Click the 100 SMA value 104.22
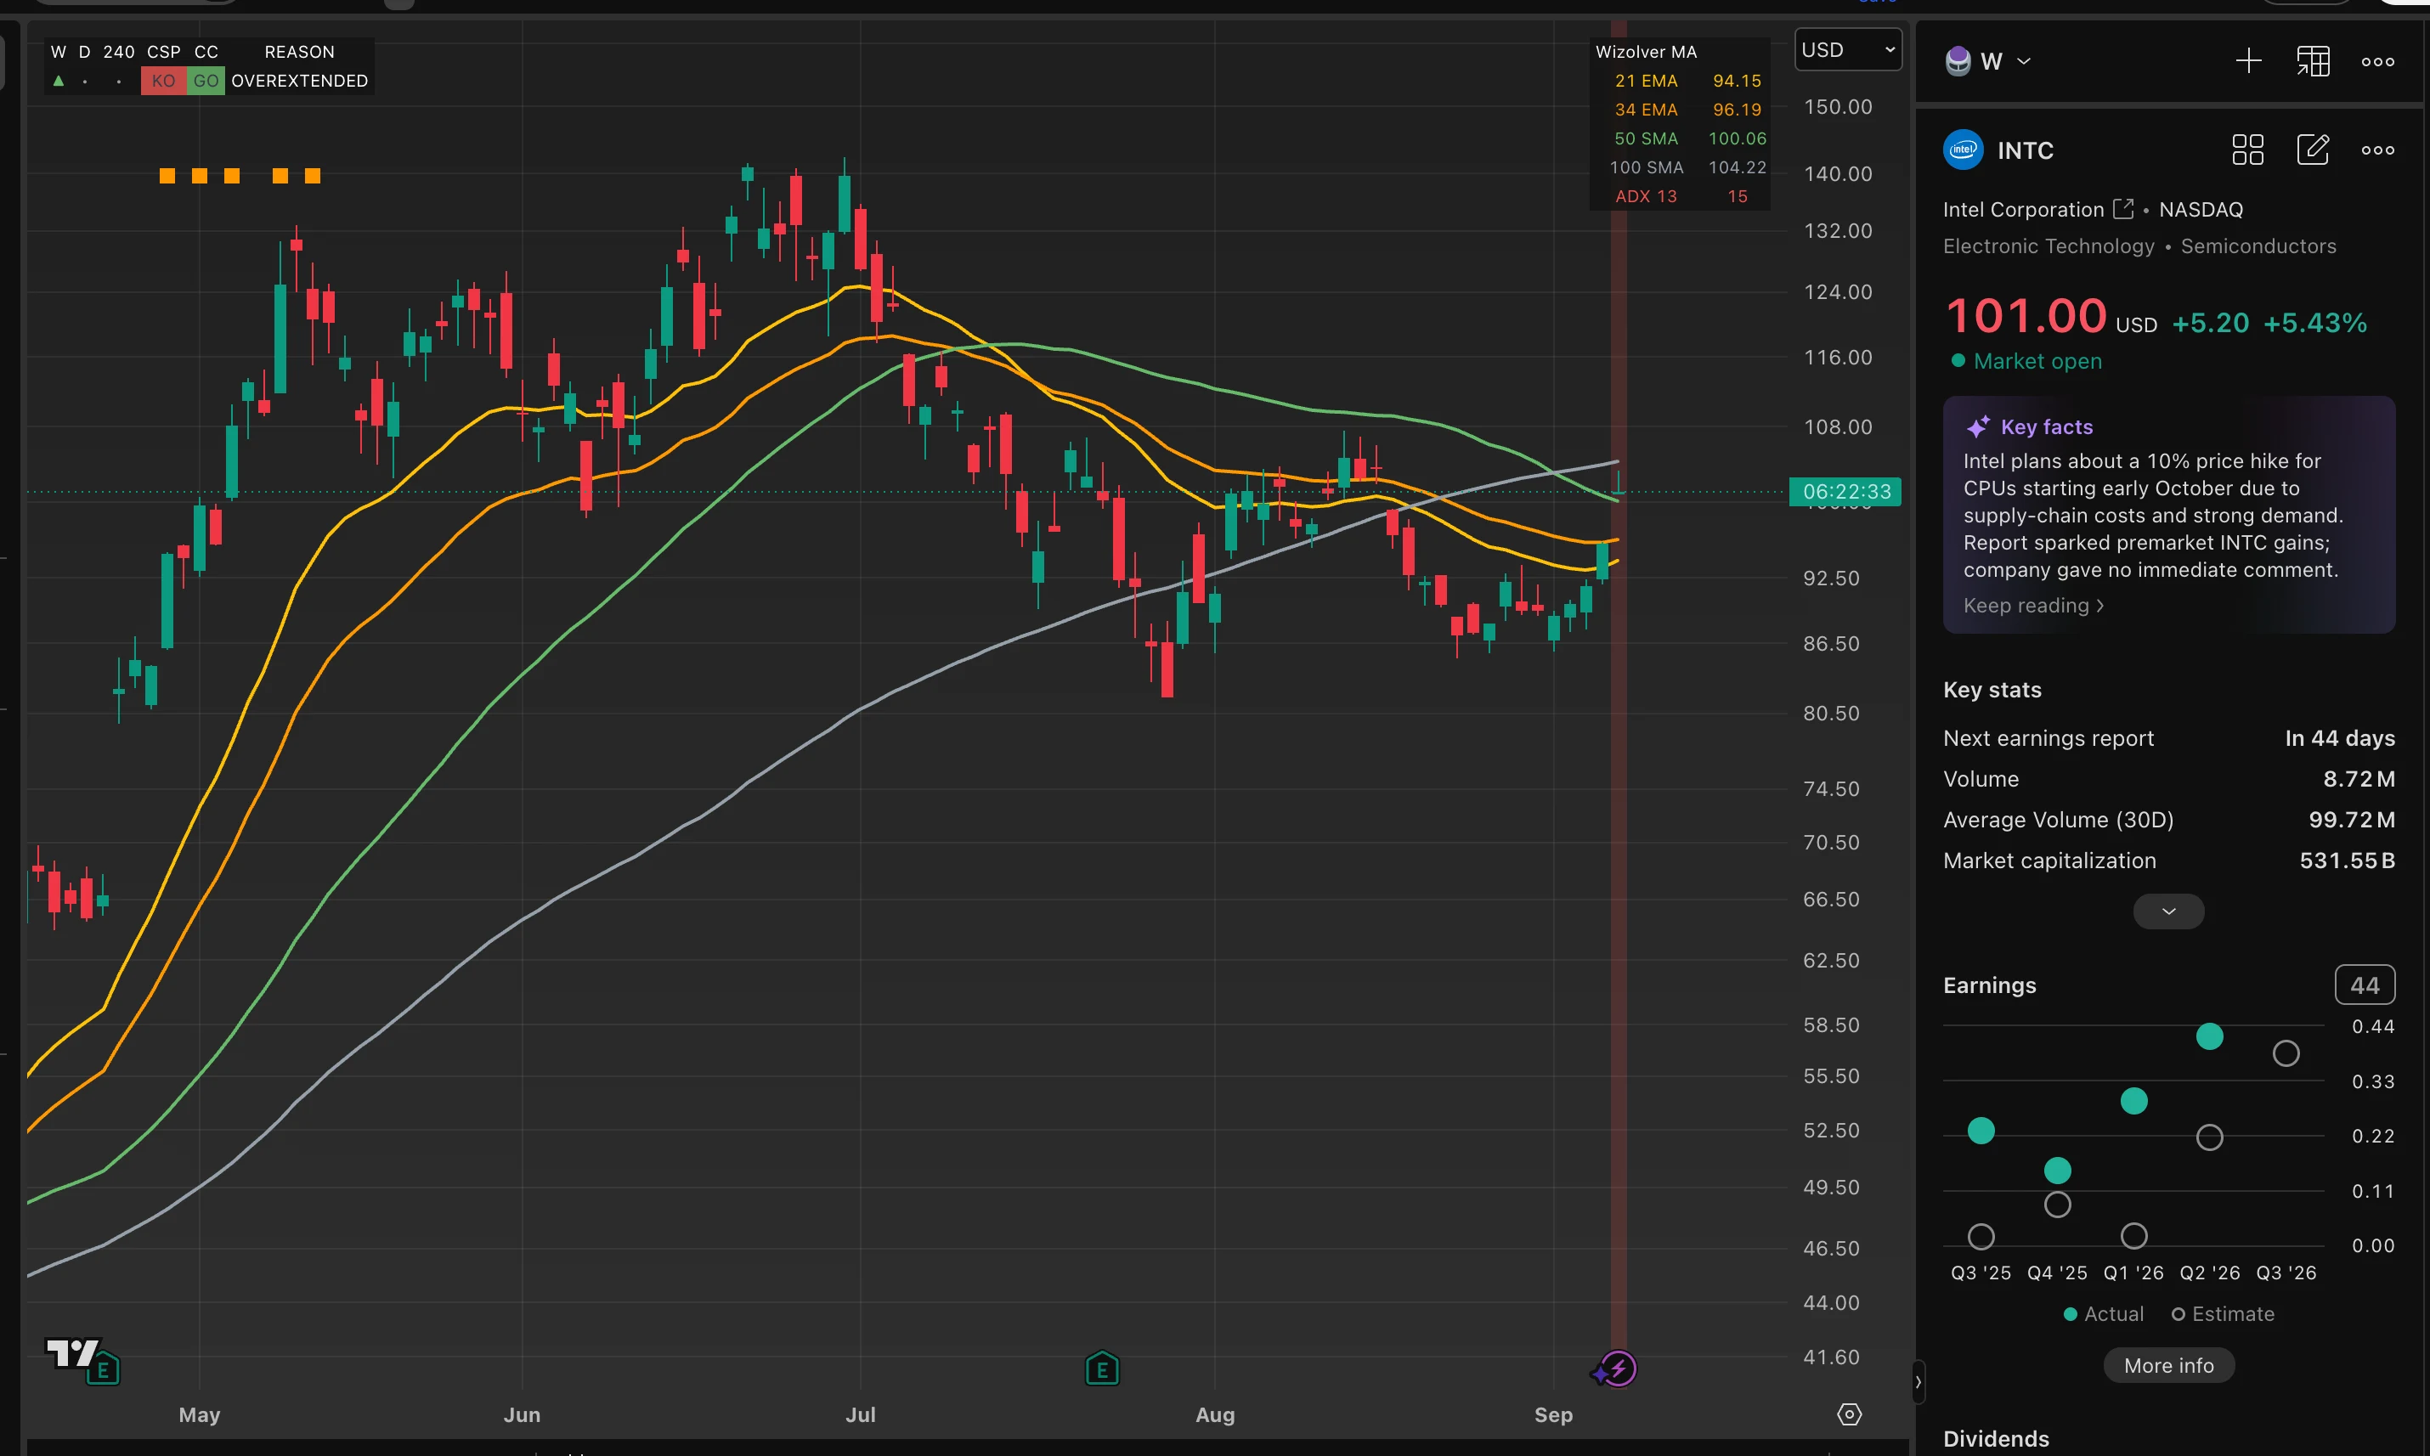The width and height of the screenshot is (2430, 1456). (x=1737, y=166)
